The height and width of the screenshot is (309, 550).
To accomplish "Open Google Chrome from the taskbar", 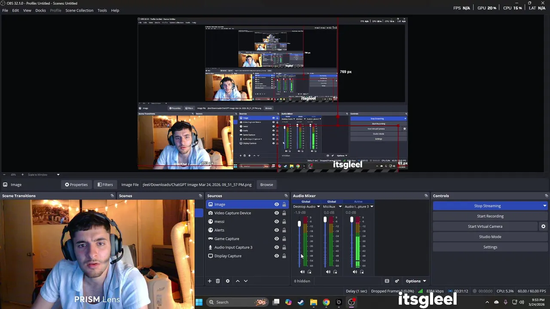I will (326, 302).
